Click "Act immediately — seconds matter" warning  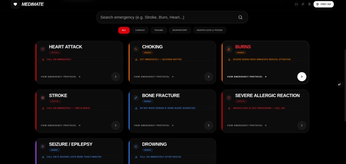point(161,60)
